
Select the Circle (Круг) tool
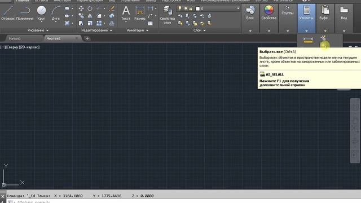(41, 13)
